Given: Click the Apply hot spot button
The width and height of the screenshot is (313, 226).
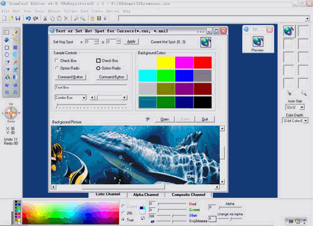Looking at the screenshot, I should [x=131, y=41].
